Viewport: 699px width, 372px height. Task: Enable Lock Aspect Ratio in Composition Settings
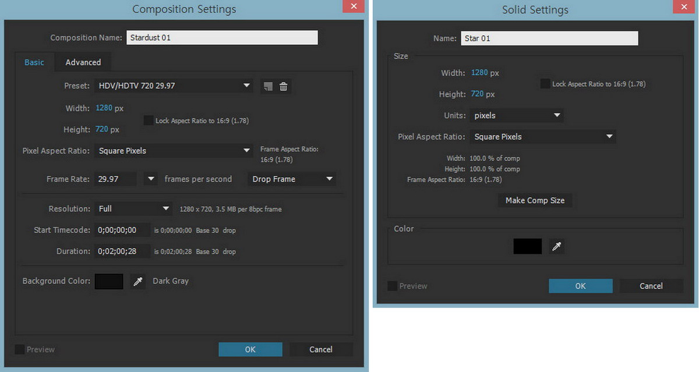click(149, 121)
